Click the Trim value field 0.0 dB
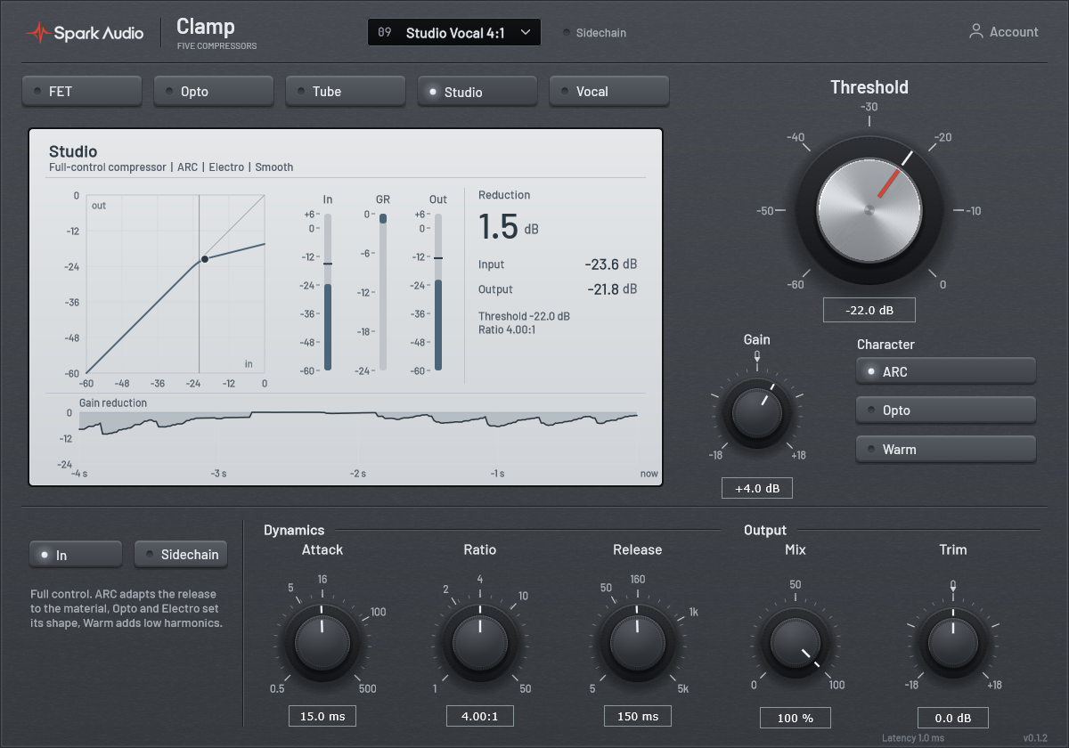This screenshot has width=1069, height=748. pos(953,718)
